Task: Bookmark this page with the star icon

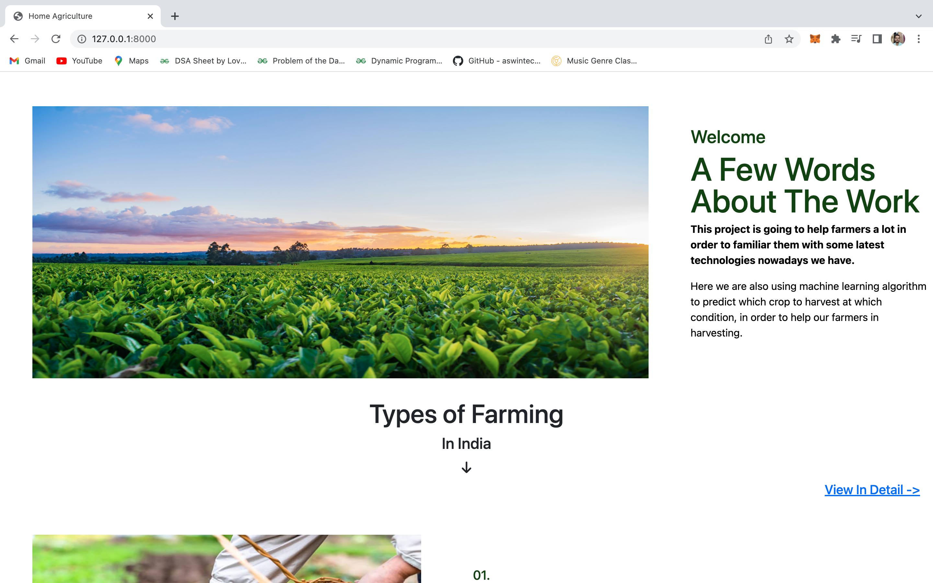Action: click(x=789, y=39)
